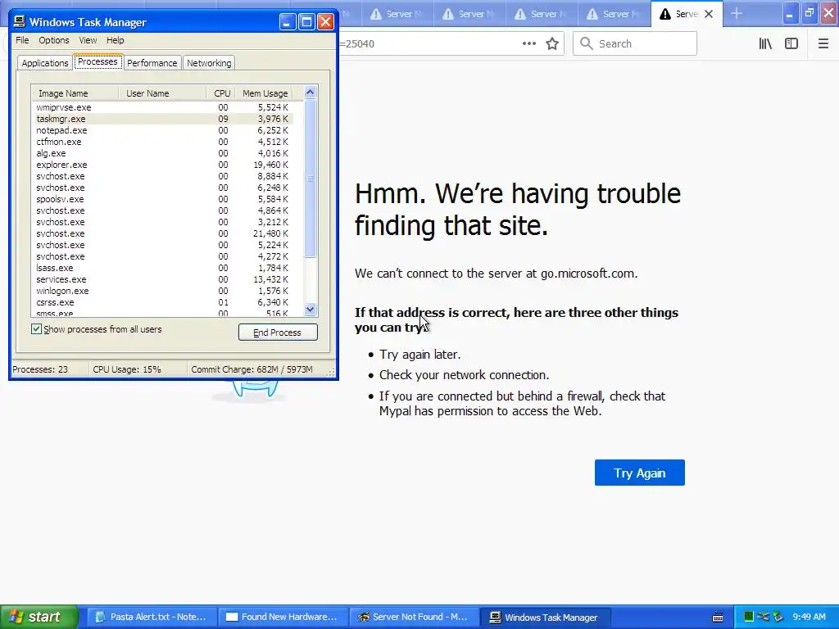Click the Task Manager title bar icon
The height and width of the screenshot is (629, 839).
pyautogui.click(x=20, y=21)
